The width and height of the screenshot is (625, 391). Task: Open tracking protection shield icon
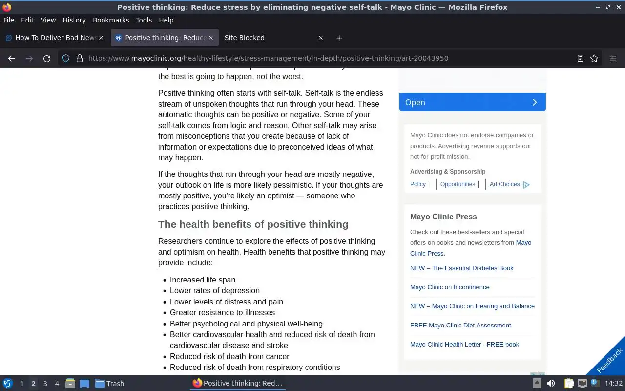coord(66,58)
